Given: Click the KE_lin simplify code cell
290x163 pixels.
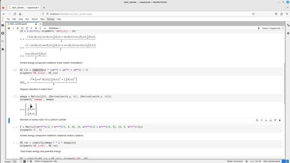Looking at the screenshot, I should click(151, 72).
